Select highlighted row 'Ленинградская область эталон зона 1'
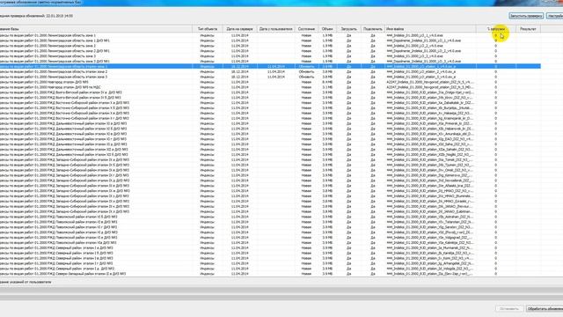This screenshot has height=317, width=563. point(270,67)
